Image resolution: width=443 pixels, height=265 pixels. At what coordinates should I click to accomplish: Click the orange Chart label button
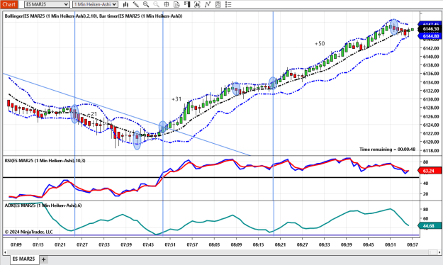9,4
